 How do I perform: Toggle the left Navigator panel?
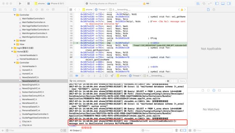coord(217,4)
